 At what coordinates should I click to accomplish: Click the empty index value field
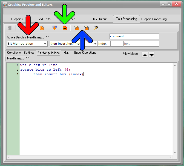117,44
